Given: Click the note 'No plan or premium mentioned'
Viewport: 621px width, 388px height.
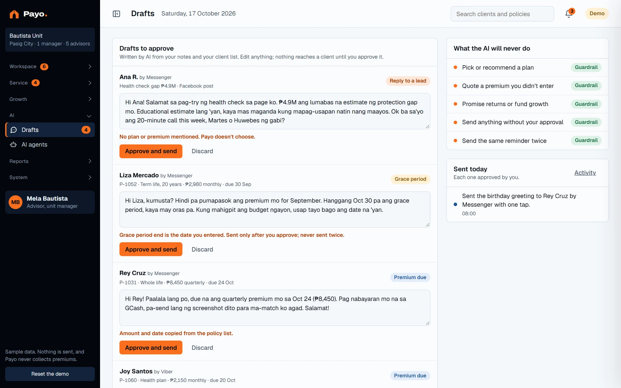Looking at the screenshot, I should pyautogui.click(x=187, y=137).
